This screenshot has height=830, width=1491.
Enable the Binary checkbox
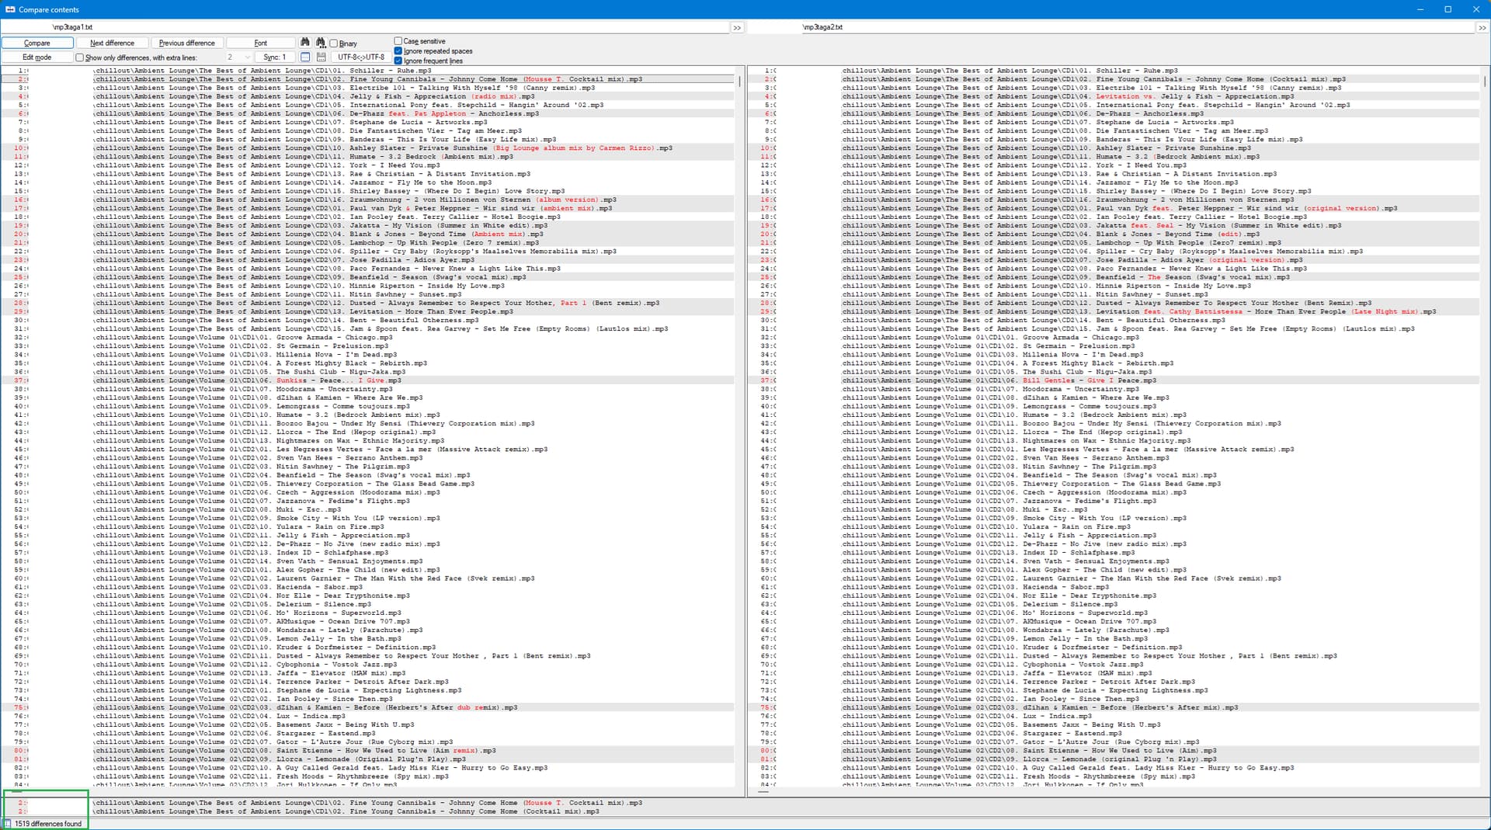pyautogui.click(x=334, y=43)
